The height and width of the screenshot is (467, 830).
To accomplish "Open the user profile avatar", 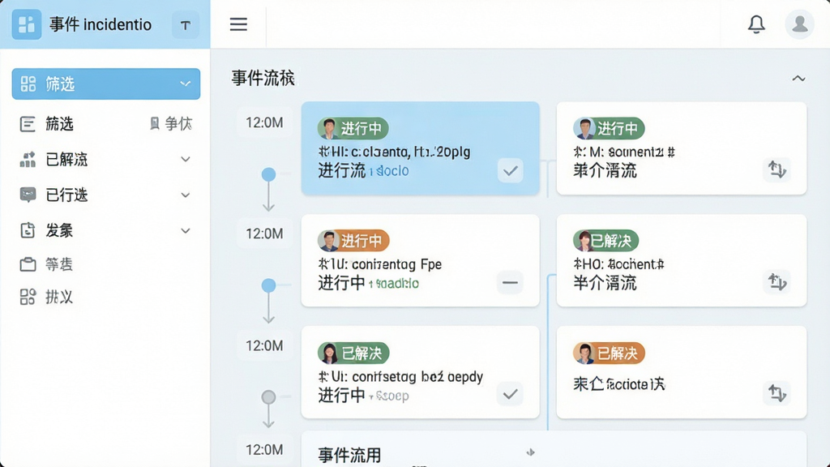I will click(x=799, y=24).
